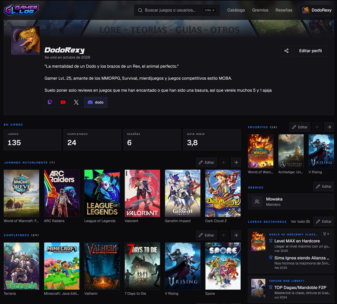This screenshot has height=304, width=337.
Task: Click the trophy count badge showing 2
Action: click(x=326, y=234)
